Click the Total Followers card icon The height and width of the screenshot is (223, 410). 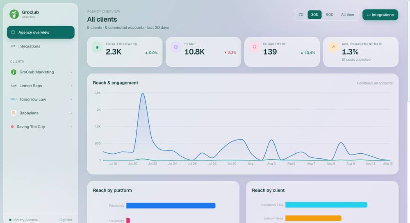[97, 47]
